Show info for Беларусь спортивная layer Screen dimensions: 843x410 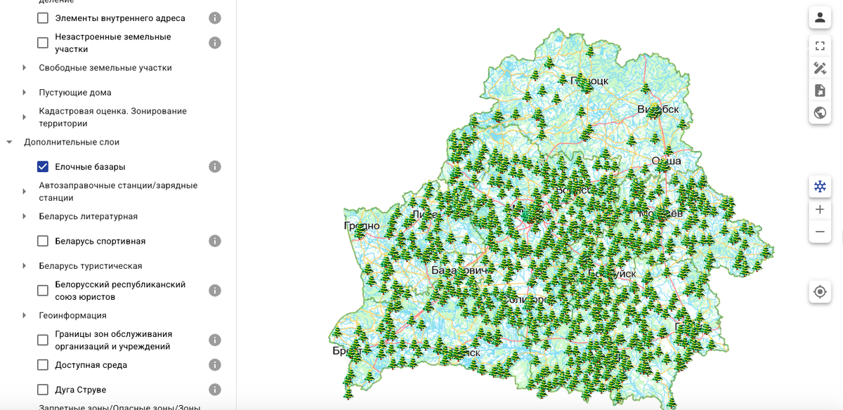coord(215,241)
